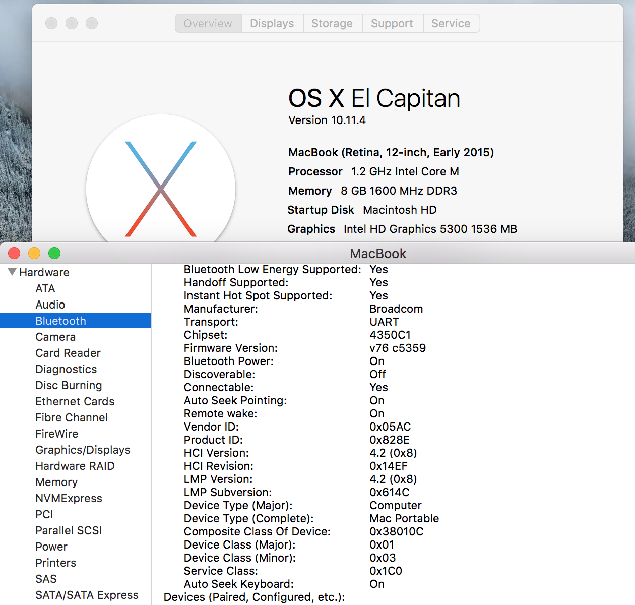Click the Device Class (Minor) value 0x03

[383, 558]
